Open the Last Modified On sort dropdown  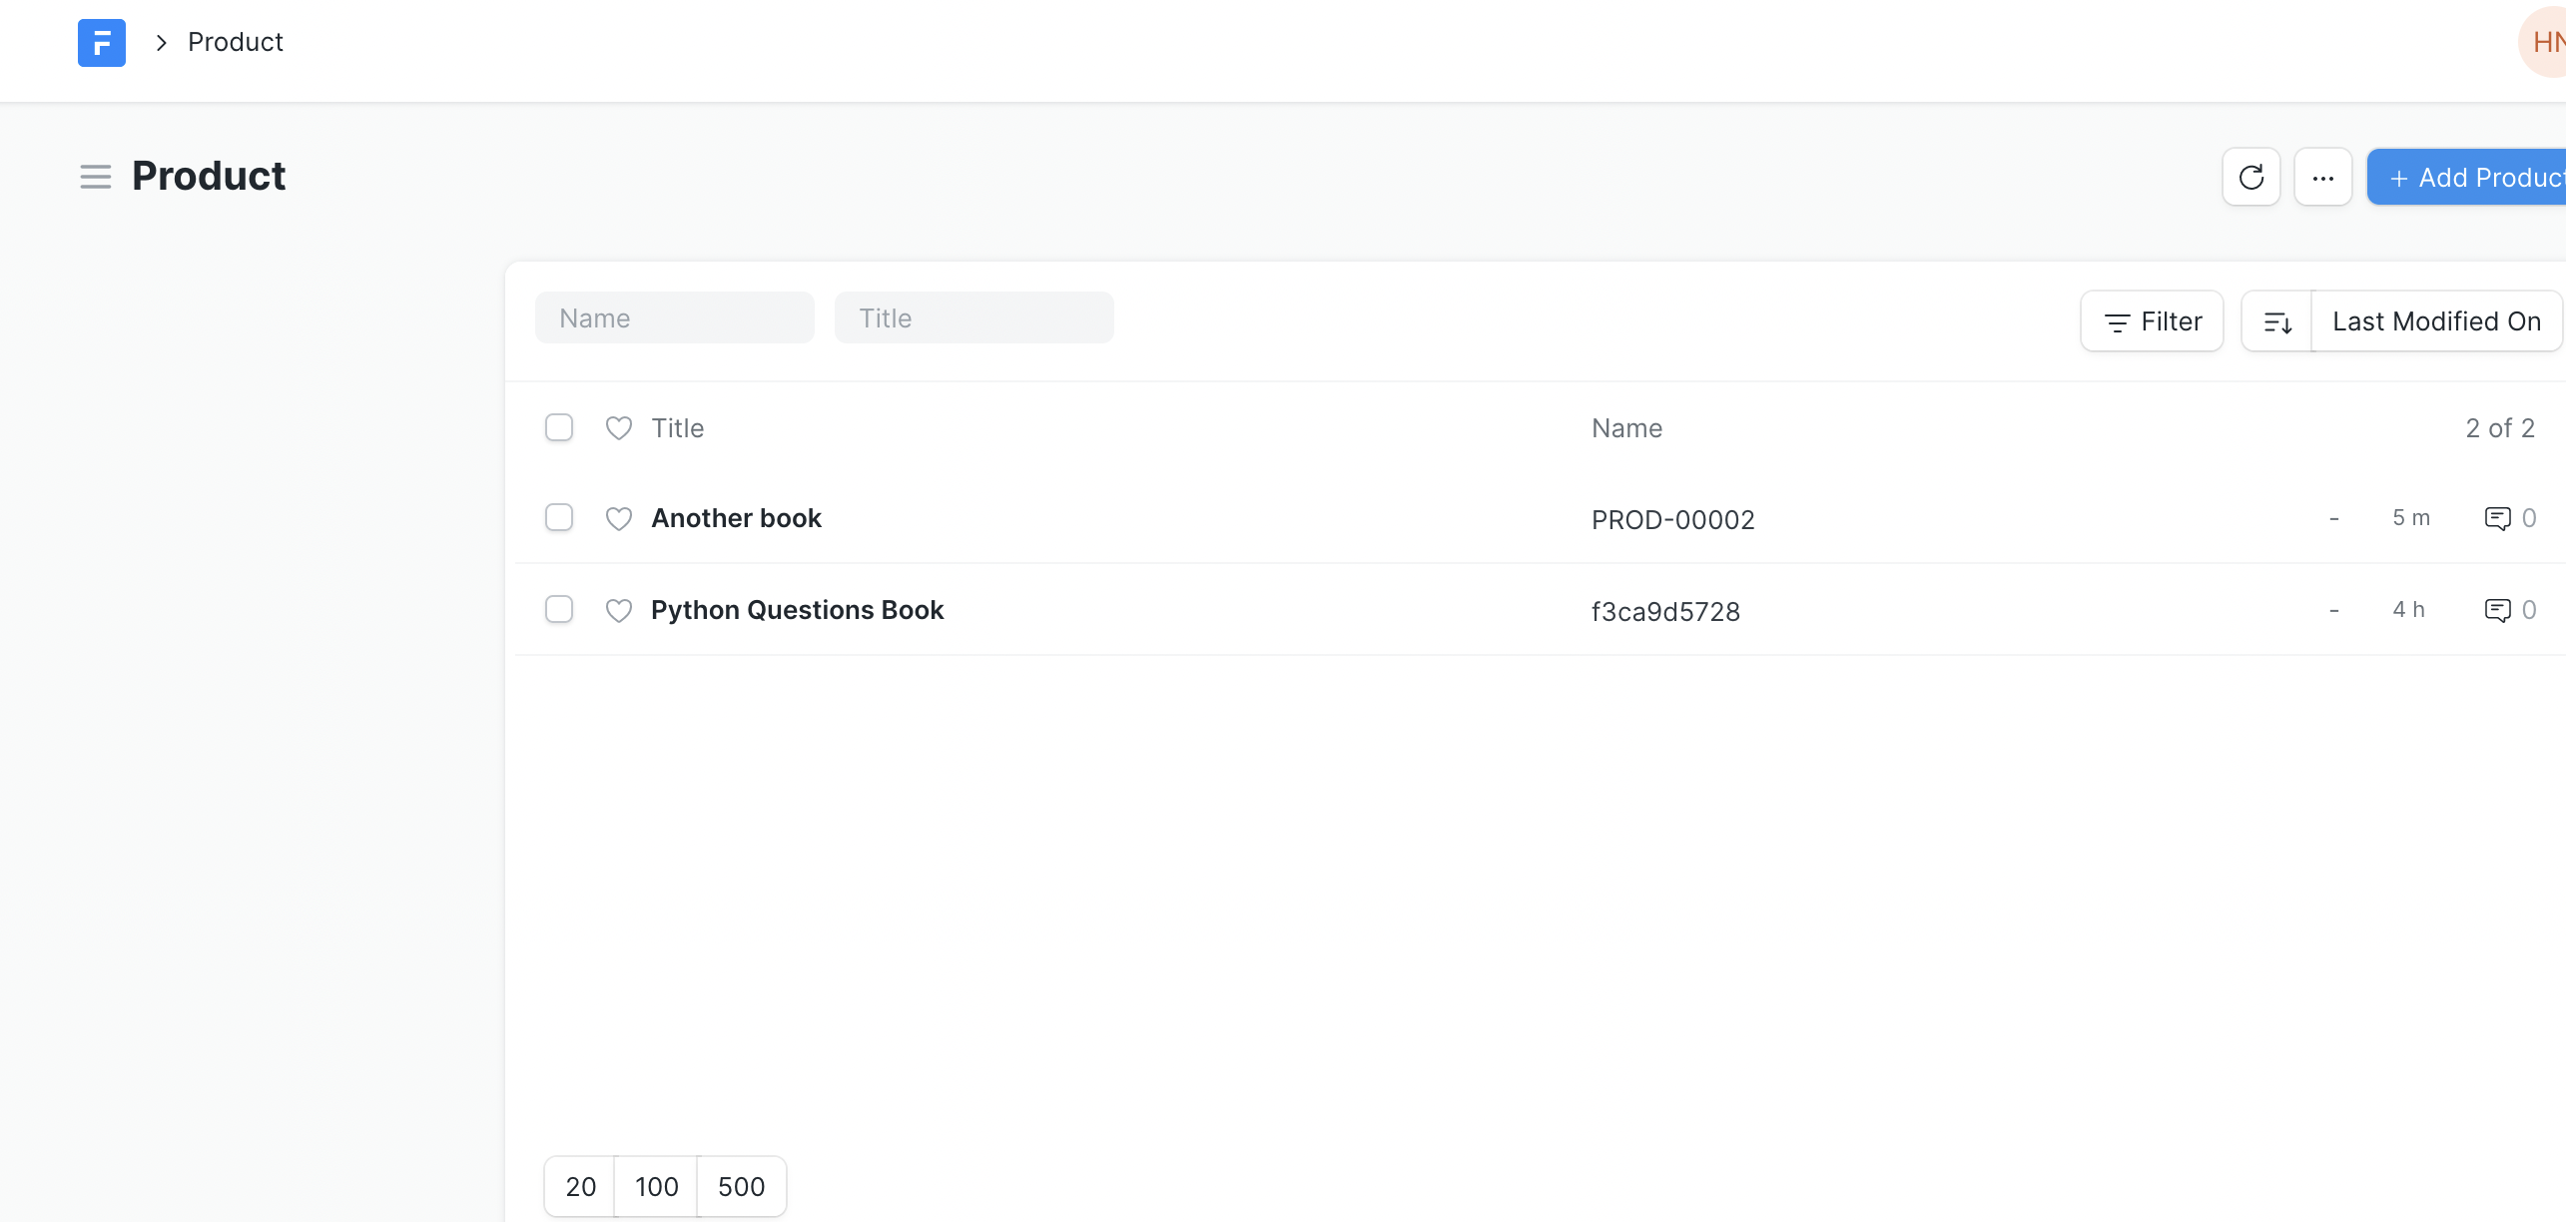(x=2435, y=321)
